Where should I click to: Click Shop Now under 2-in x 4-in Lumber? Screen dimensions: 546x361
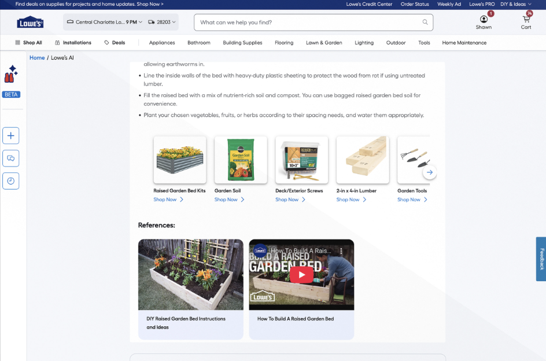pyautogui.click(x=351, y=200)
